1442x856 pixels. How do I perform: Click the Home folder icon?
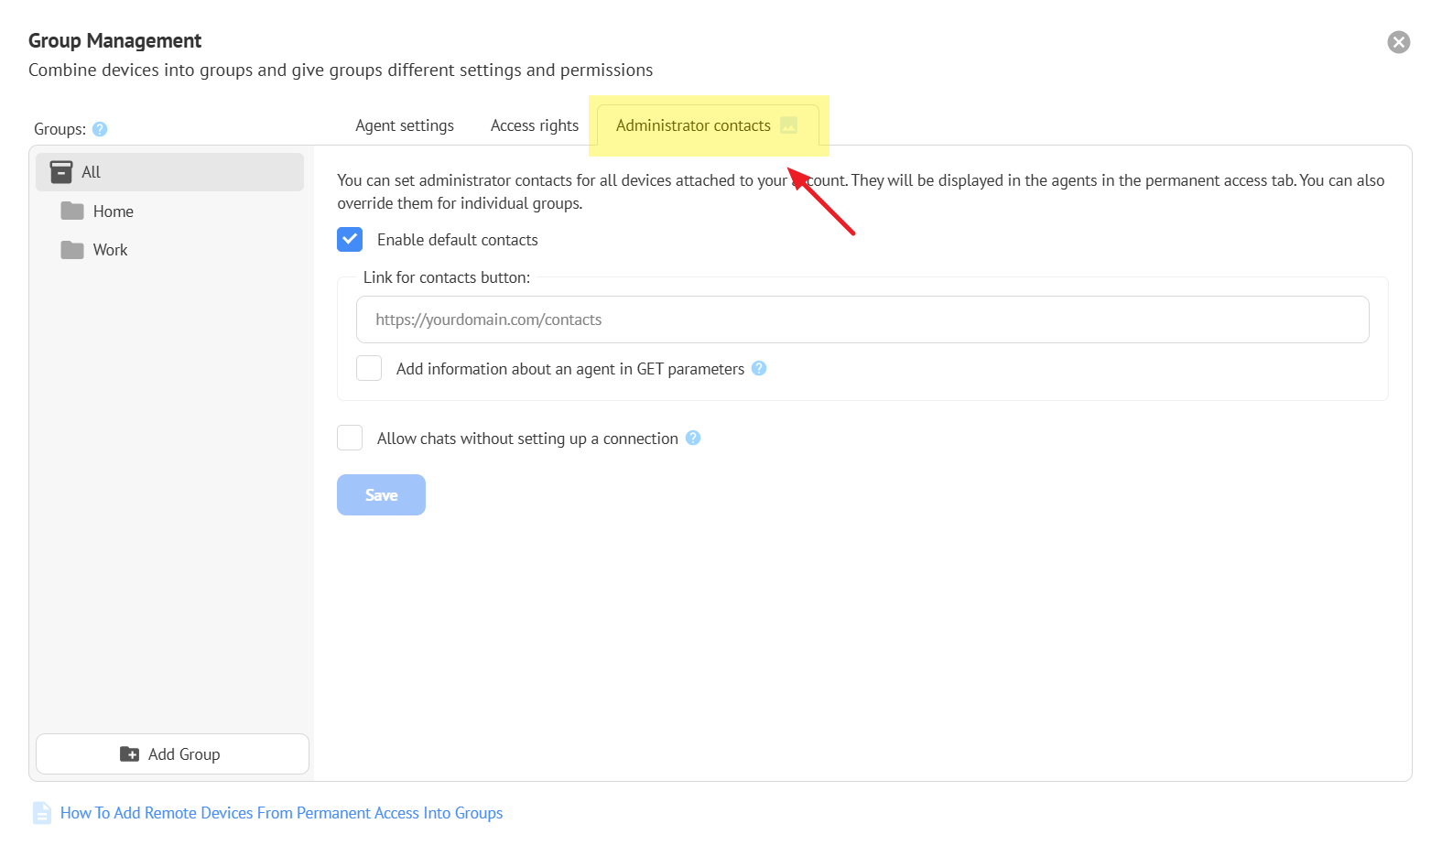pos(72,211)
